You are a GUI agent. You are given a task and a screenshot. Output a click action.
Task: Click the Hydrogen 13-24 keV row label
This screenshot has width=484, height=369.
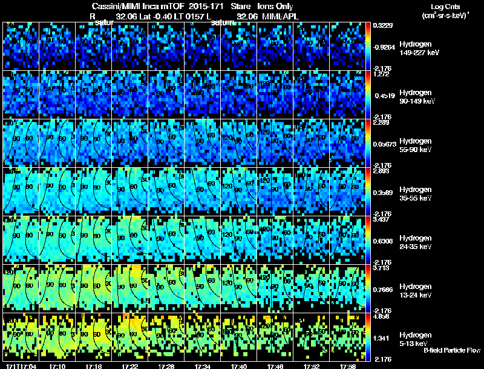416,291
